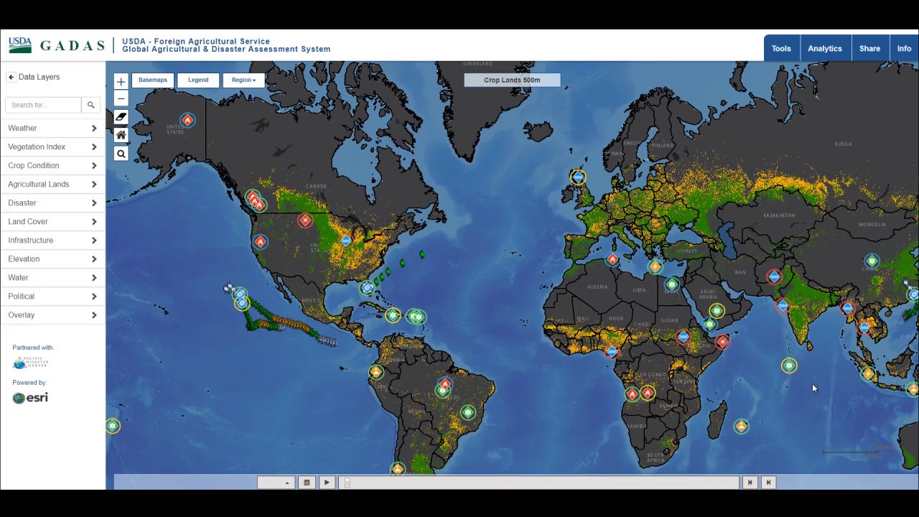Step to next time frame
This screenshot has height=517, width=919.
[x=768, y=483]
